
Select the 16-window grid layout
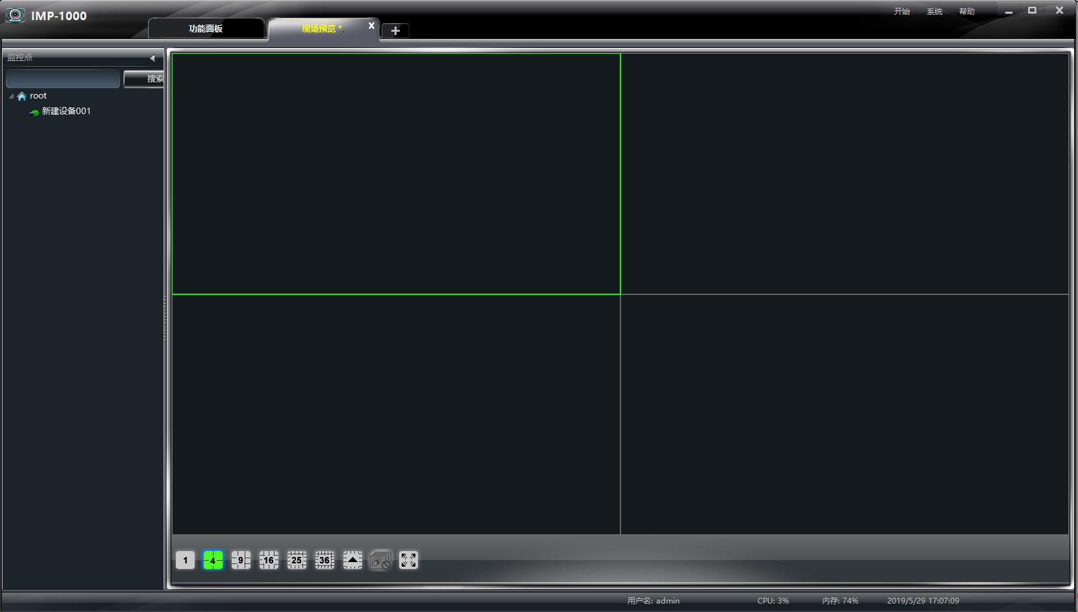(x=269, y=560)
